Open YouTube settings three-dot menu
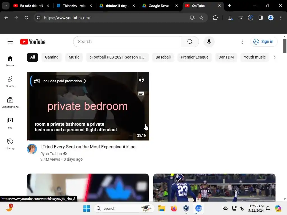Viewport: 287px width, 215px height. point(242,42)
